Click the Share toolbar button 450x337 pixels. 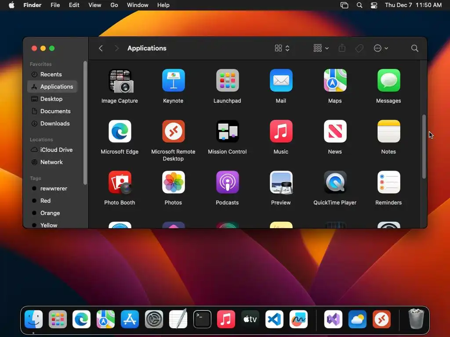pos(342,48)
